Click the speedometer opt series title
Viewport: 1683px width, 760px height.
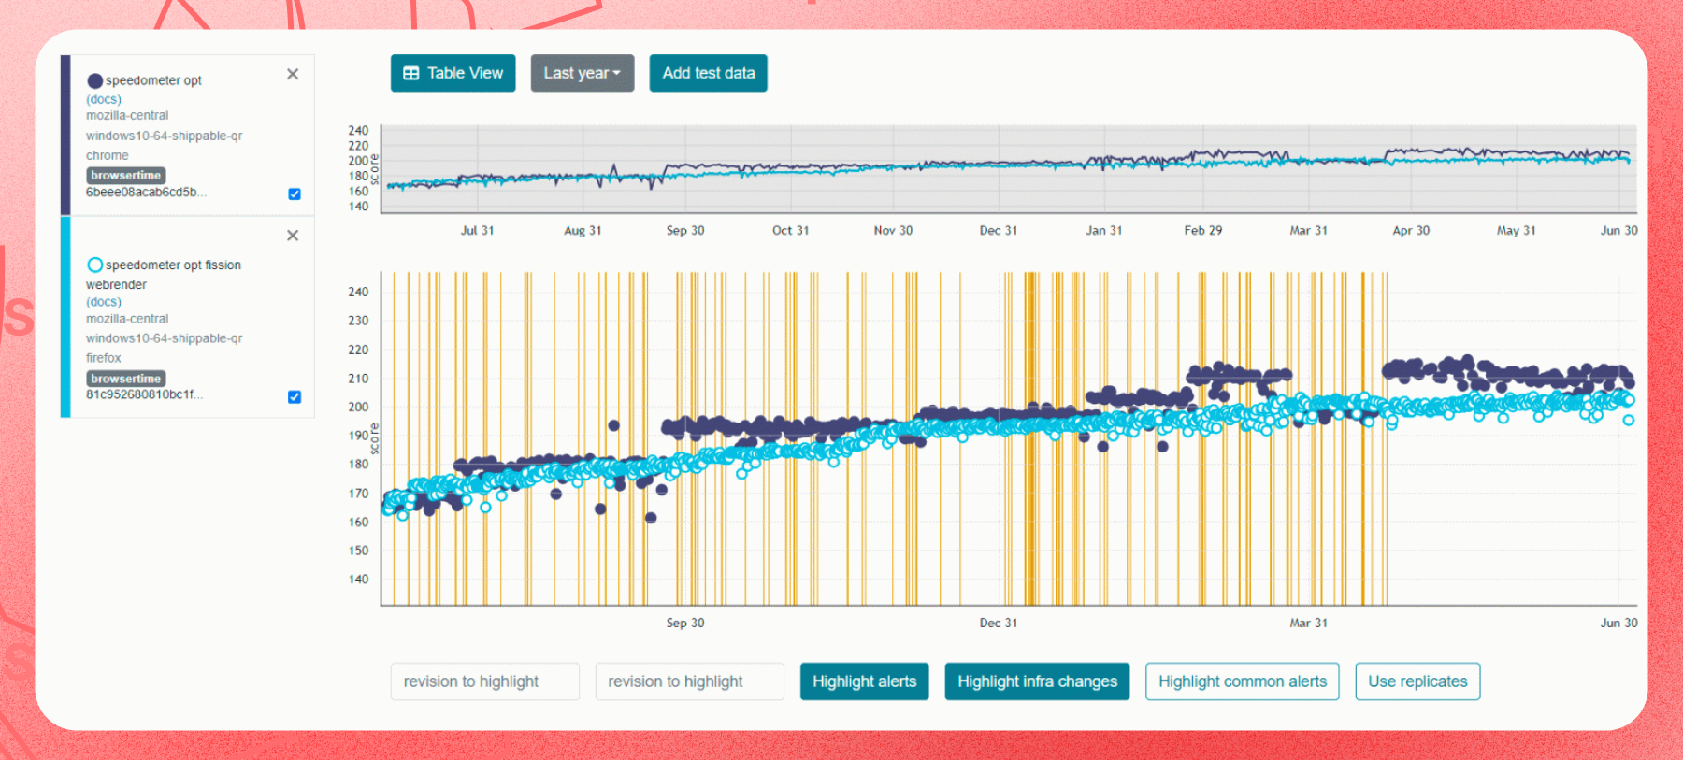click(x=153, y=80)
